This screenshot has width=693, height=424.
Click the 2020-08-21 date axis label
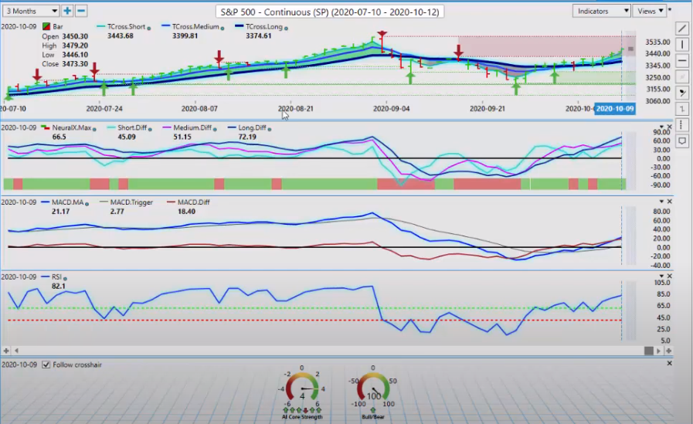tap(295, 109)
